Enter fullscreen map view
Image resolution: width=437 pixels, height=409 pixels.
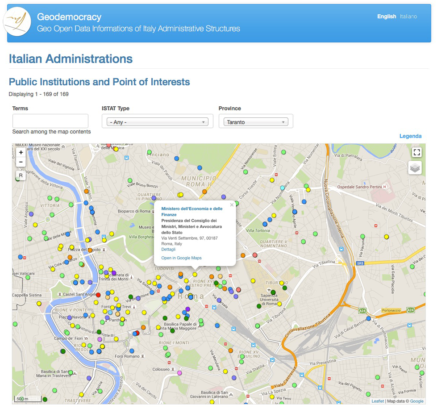point(416,152)
